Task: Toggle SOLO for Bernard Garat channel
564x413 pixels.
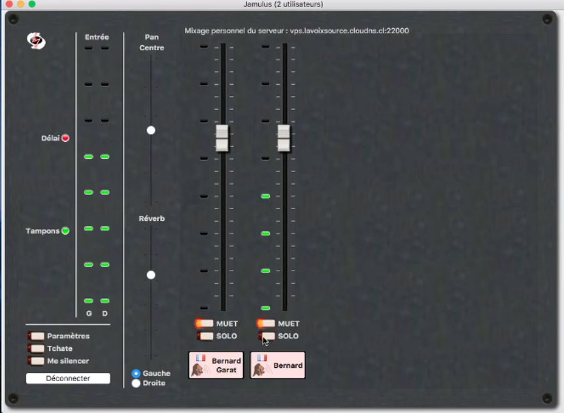Action: pyautogui.click(x=205, y=336)
